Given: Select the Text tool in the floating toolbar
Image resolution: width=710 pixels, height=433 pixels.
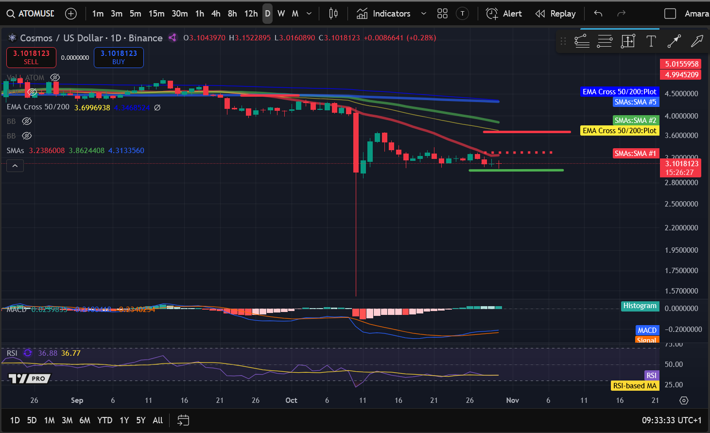Looking at the screenshot, I should coord(651,41).
